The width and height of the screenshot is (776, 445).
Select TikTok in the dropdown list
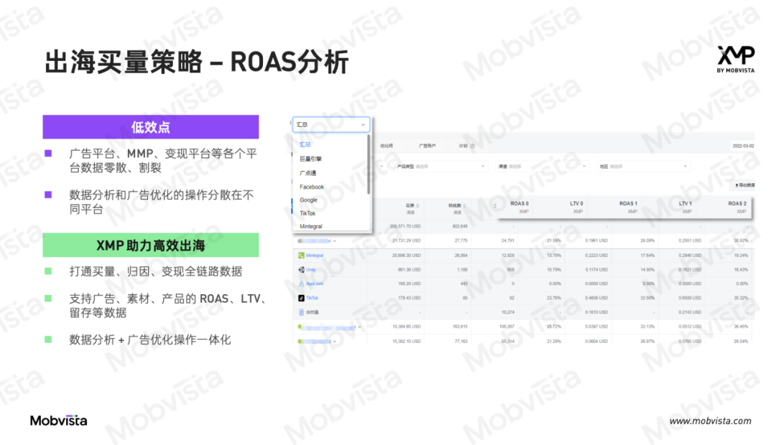[x=308, y=214]
